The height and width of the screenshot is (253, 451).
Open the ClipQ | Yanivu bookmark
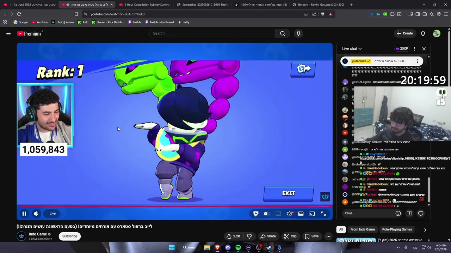(63, 22)
